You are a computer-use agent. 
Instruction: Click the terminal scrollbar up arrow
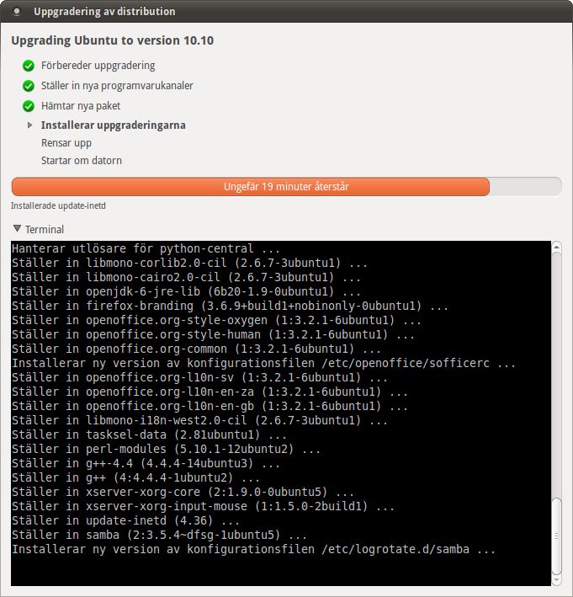tap(556, 247)
